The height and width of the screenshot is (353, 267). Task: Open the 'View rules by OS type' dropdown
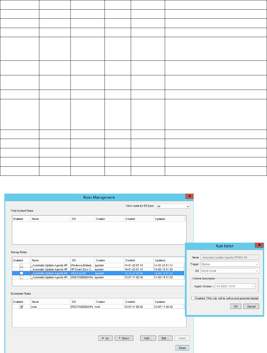tap(173, 206)
